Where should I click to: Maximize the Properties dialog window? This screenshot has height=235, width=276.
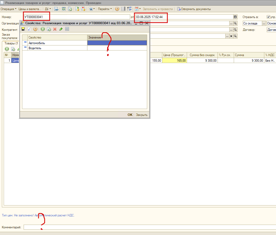coord(141,23)
